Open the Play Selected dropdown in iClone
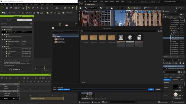 pyautogui.click(x=14, y=13)
